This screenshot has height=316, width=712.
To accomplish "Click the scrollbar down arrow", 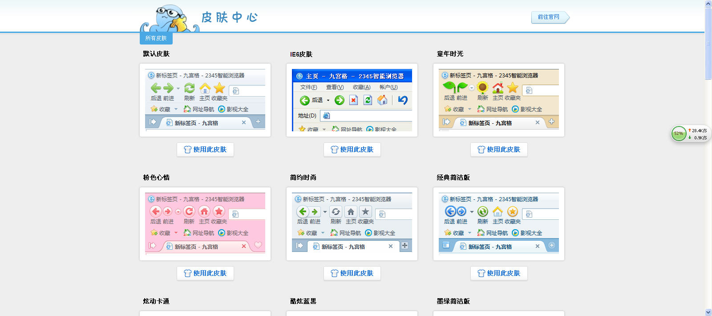I will point(708,312).
